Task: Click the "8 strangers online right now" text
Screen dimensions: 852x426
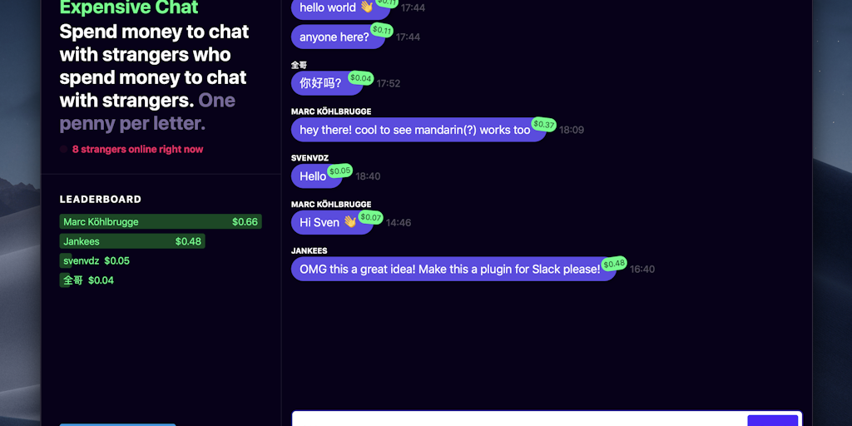Action: (x=137, y=150)
